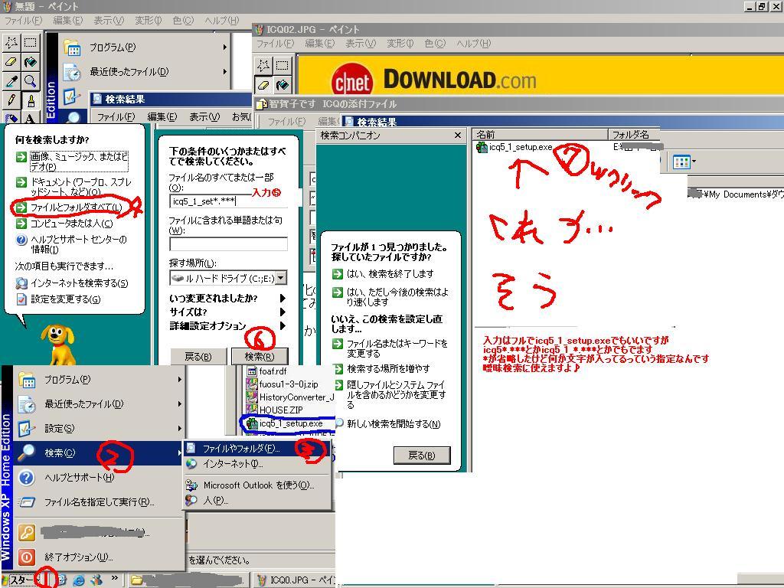Click 戻る(B) in file-found panel
The image size is (784, 588).
422,455
